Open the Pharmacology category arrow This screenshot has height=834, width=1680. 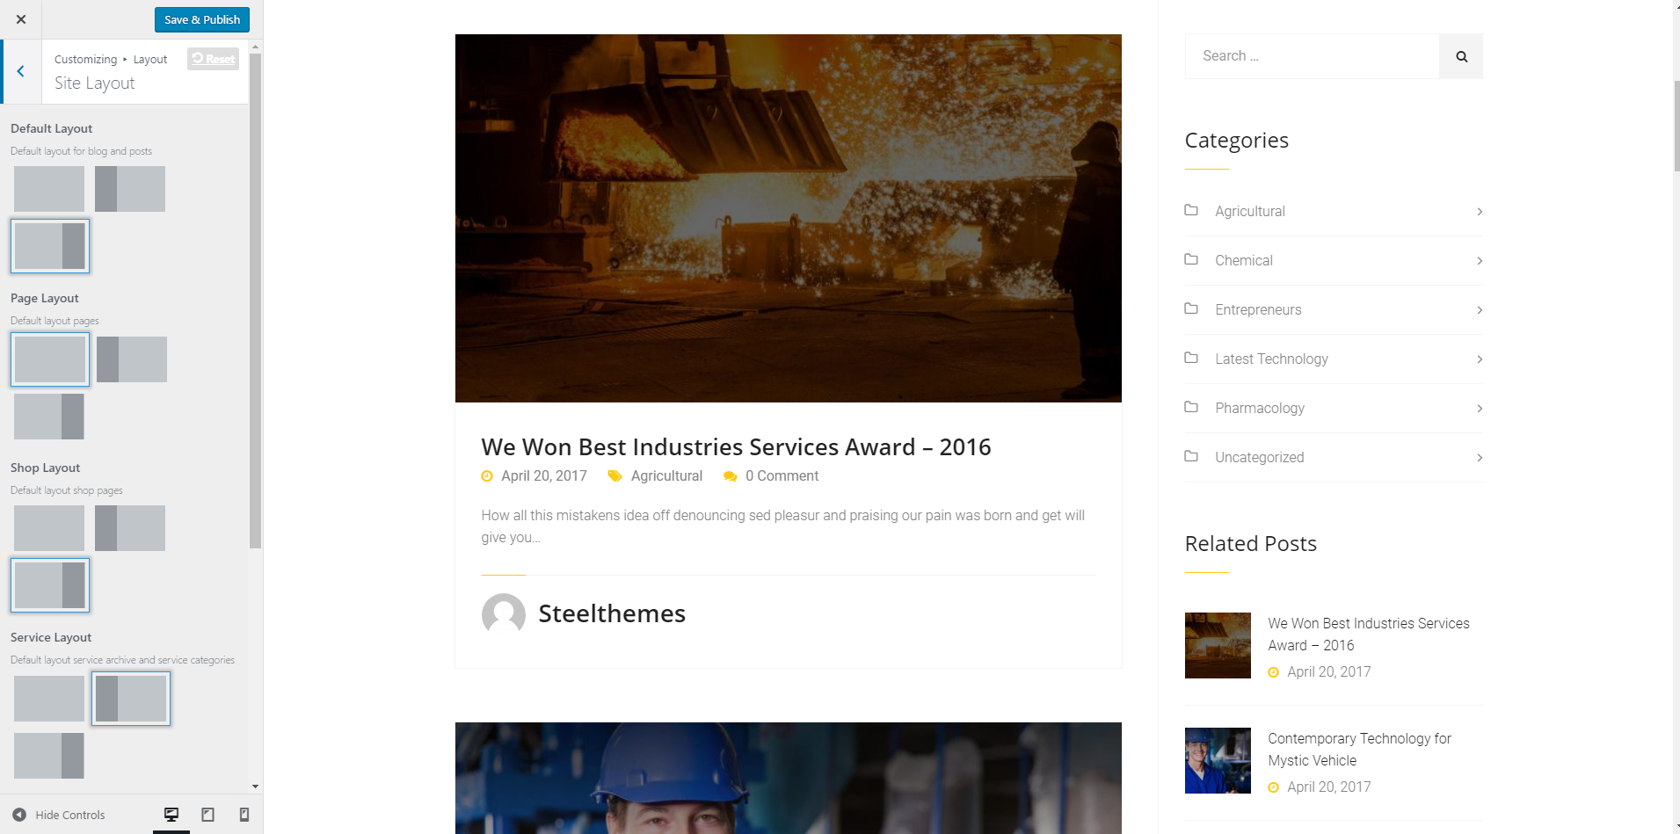pos(1480,409)
